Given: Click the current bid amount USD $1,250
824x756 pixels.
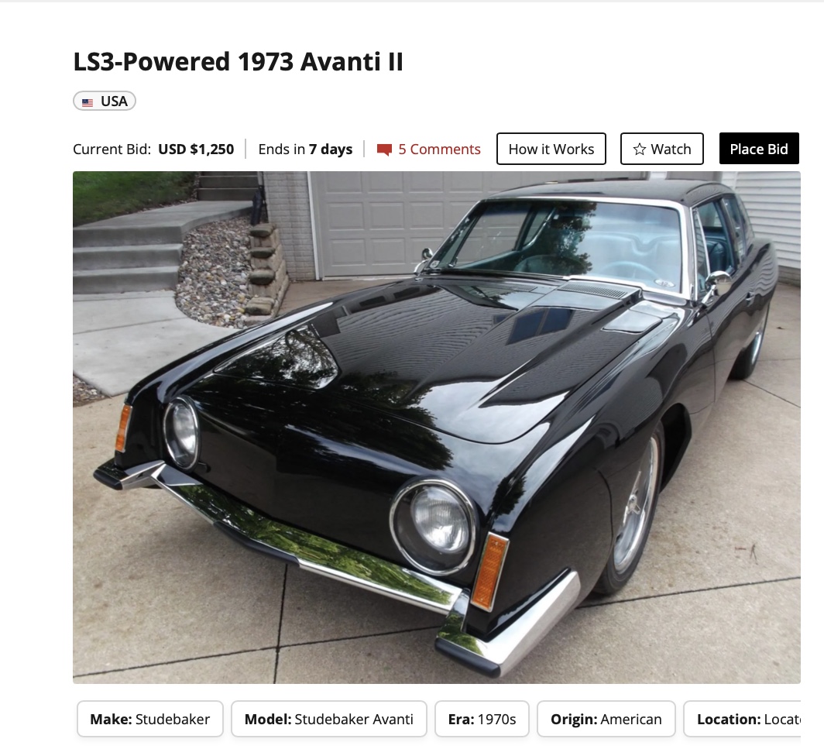Looking at the screenshot, I should [196, 149].
